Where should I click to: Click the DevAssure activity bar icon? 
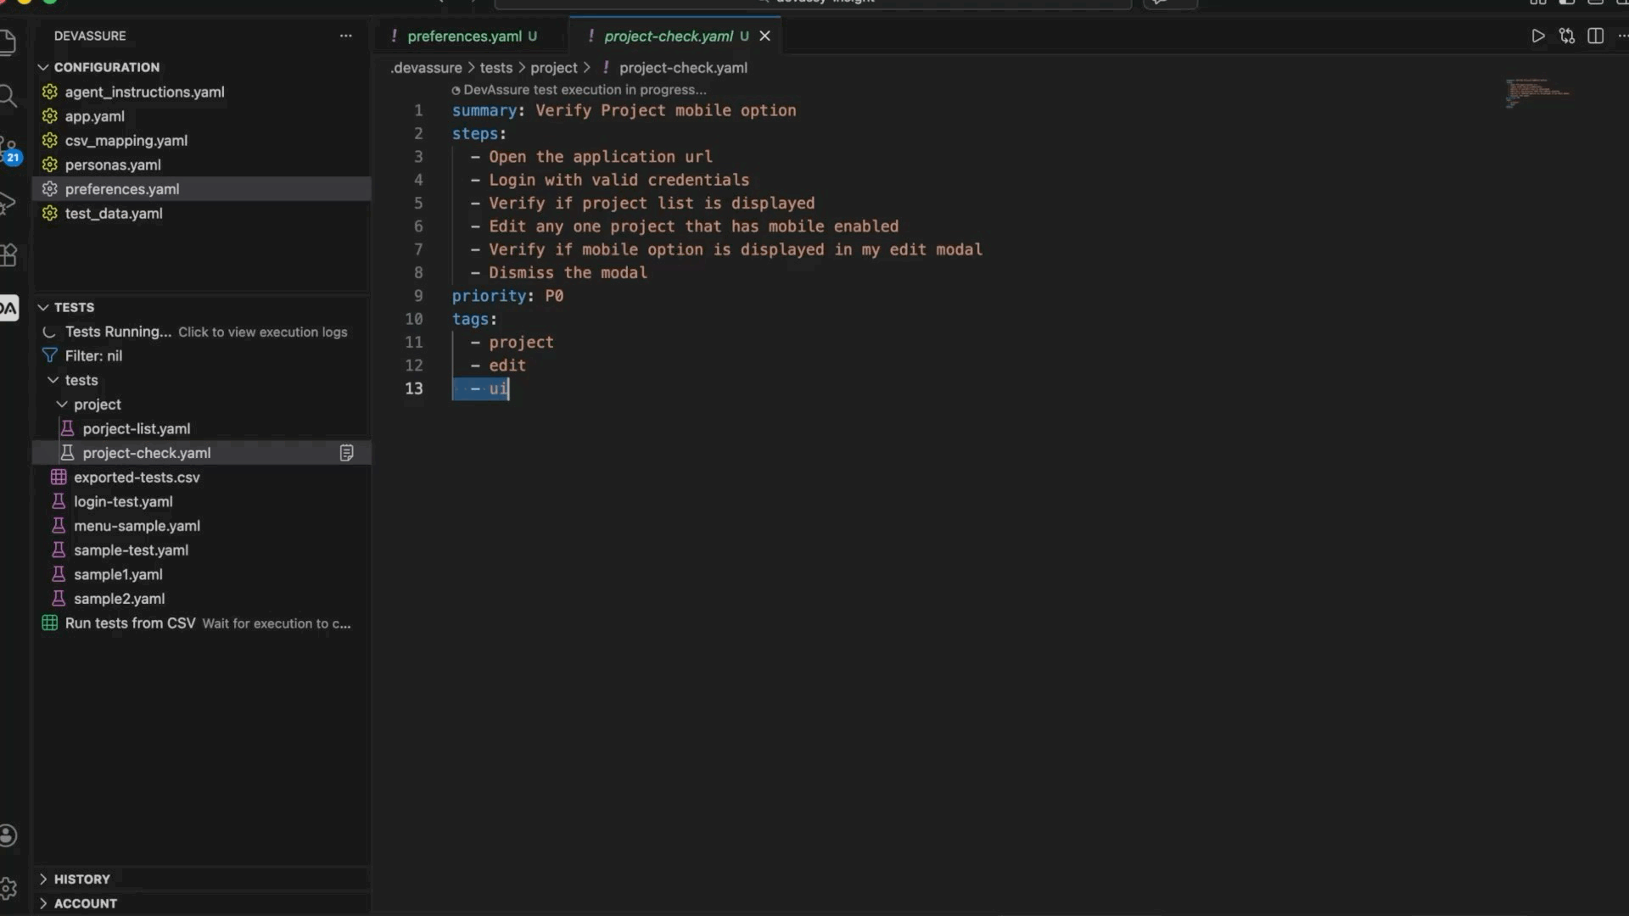coord(8,308)
